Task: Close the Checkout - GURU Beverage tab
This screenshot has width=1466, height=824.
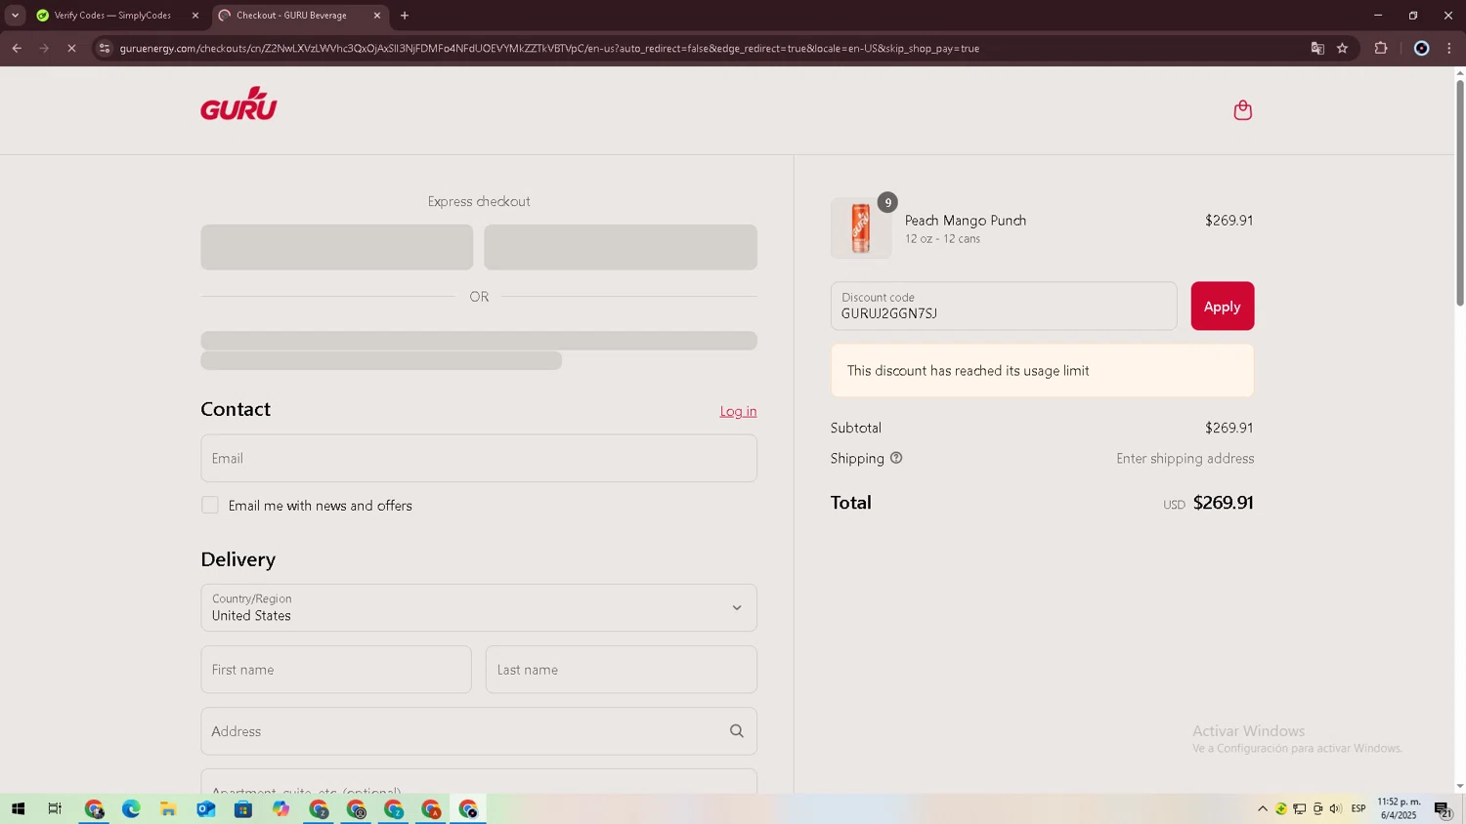Action: coord(377,16)
